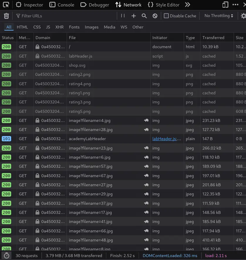This screenshot has width=246, height=260.
Task: Pause network recording
Action: click(x=123, y=16)
